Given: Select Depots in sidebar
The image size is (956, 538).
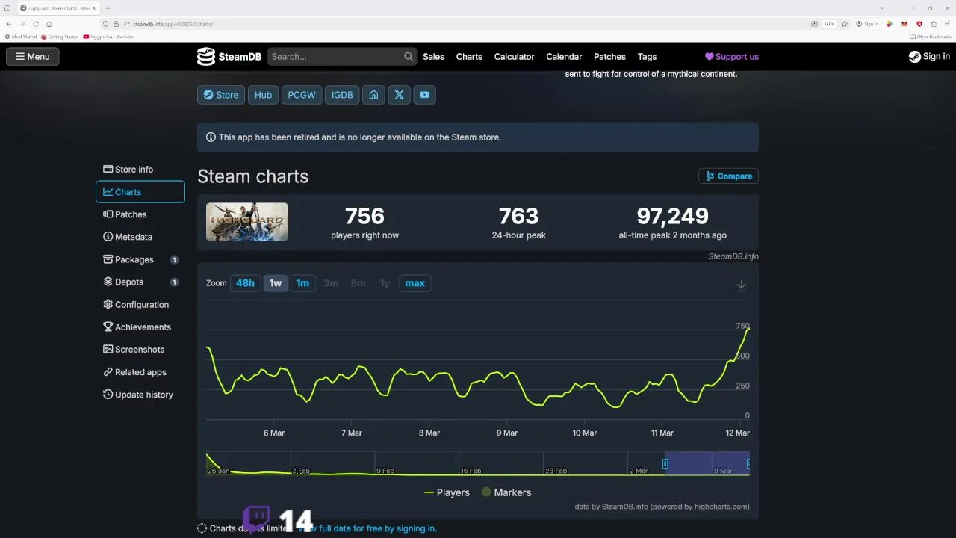Looking at the screenshot, I should (x=140, y=282).
